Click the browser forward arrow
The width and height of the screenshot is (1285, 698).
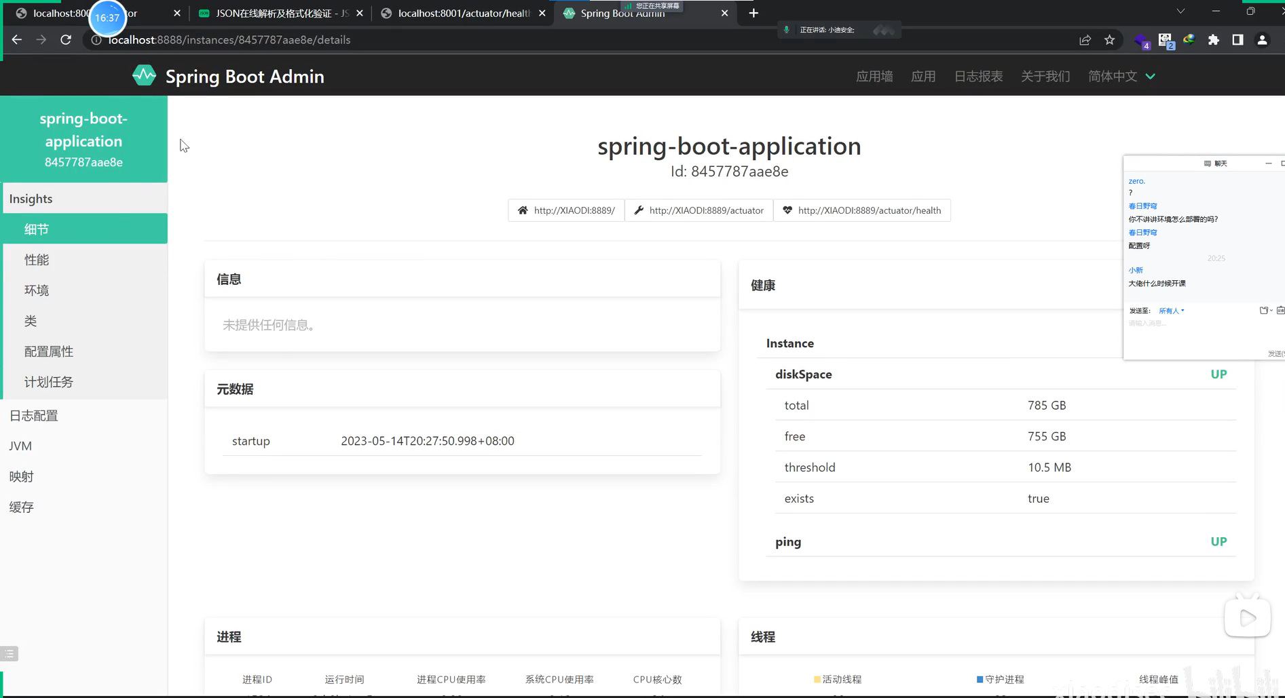[41, 40]
